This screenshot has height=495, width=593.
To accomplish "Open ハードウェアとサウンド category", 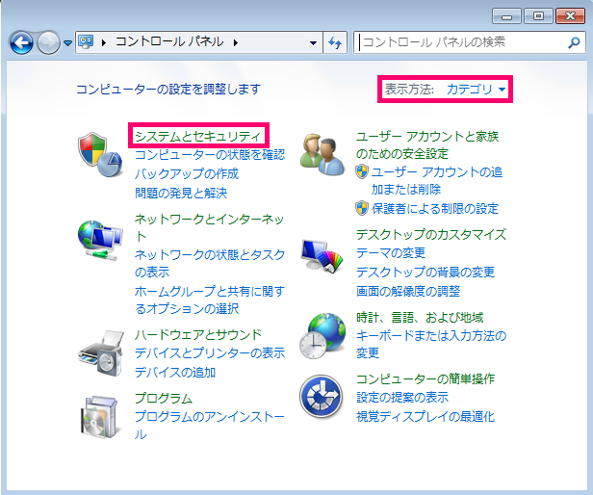I will click(x=198, y=334).
